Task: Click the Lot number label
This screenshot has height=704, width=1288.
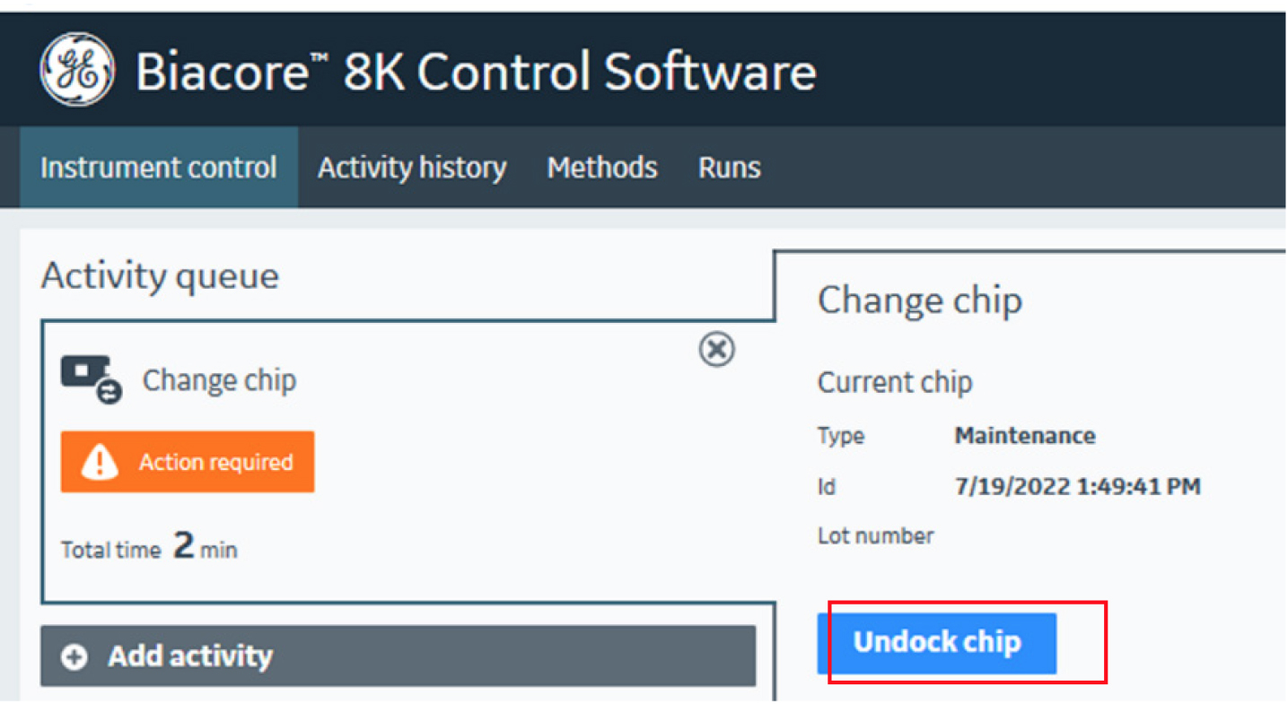Action: [875, 536]
